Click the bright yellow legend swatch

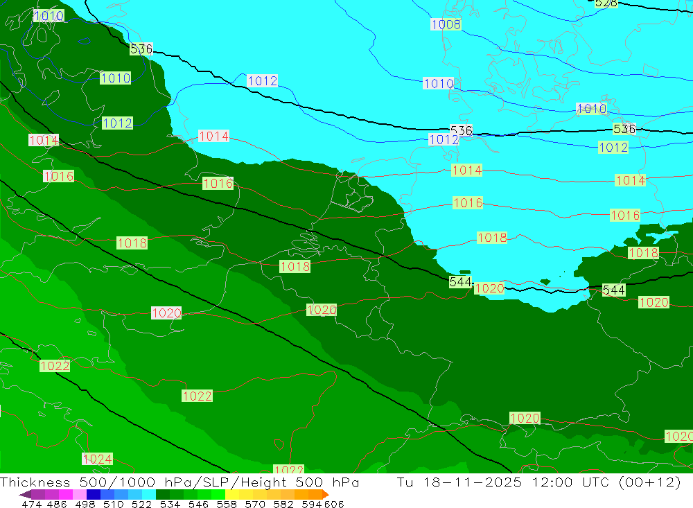pyautogui.click(x=232, y=494)
